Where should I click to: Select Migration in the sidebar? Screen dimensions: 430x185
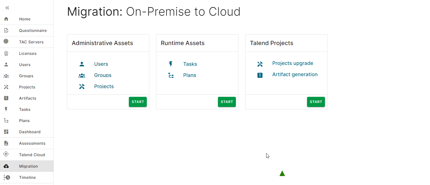(28, 166)
